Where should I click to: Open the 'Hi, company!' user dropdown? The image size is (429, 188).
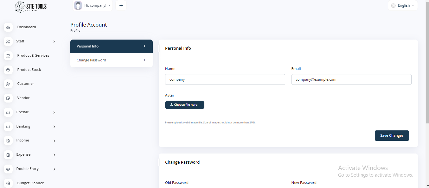[93, 5]
